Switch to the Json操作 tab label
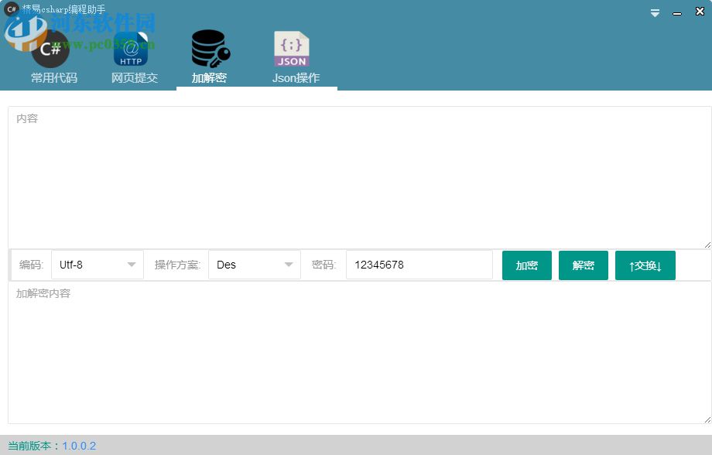 tap(296, 78)
